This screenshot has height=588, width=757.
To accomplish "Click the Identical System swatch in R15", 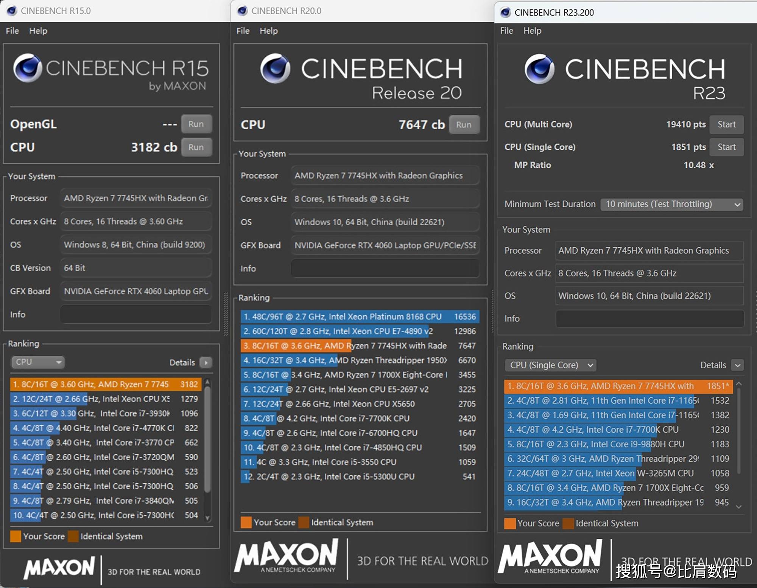I will [x=73, y=536].
